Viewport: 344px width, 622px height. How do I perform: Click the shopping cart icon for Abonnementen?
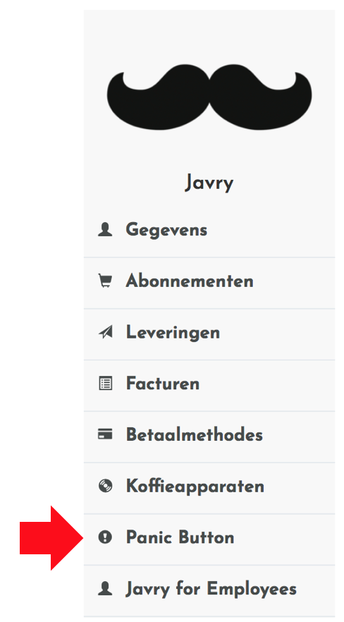(105, 281)
